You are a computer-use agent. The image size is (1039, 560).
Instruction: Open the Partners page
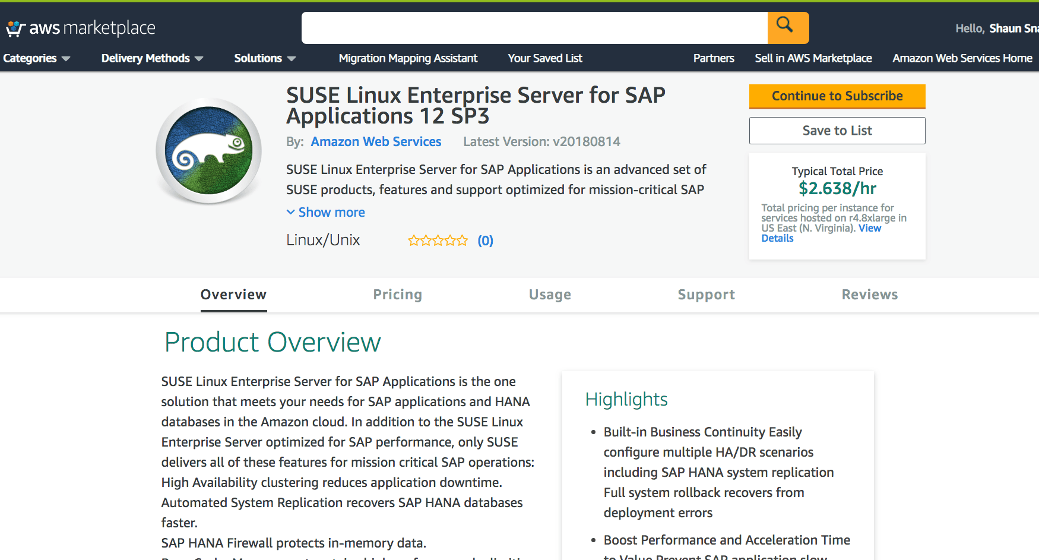tap(714, 58)
